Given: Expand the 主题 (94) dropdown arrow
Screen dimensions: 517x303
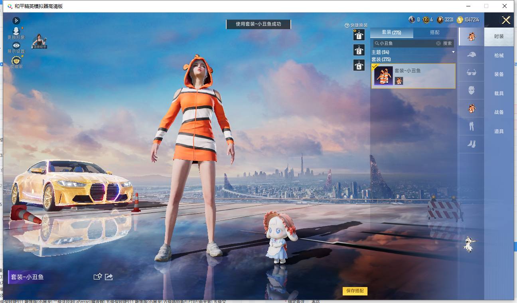Looking at the screenshot, I should pyautogui.click(x=453, y=52).
